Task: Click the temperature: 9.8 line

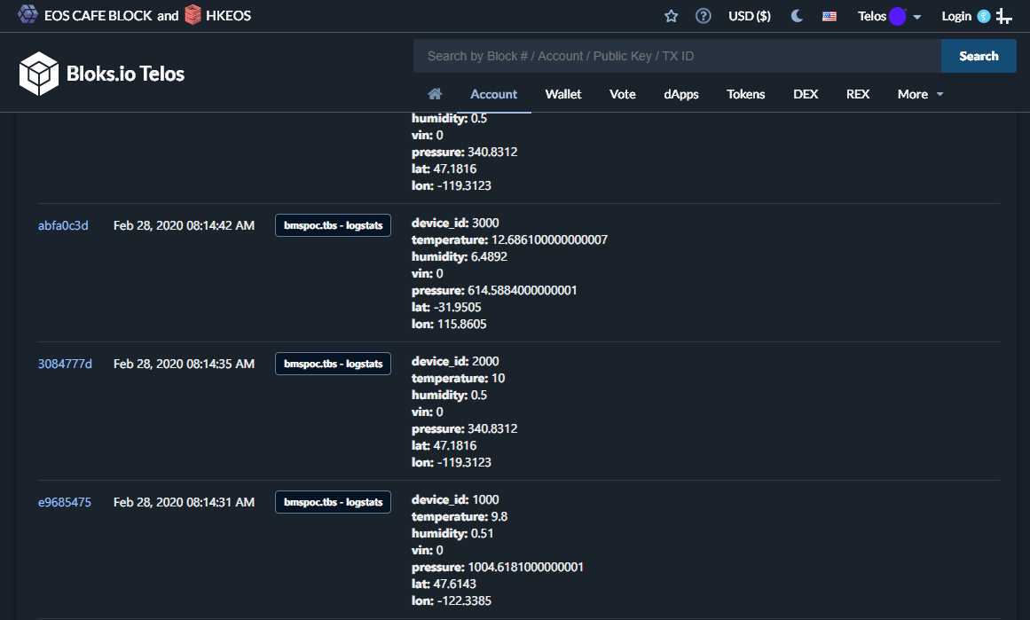Action: (460, 517)
